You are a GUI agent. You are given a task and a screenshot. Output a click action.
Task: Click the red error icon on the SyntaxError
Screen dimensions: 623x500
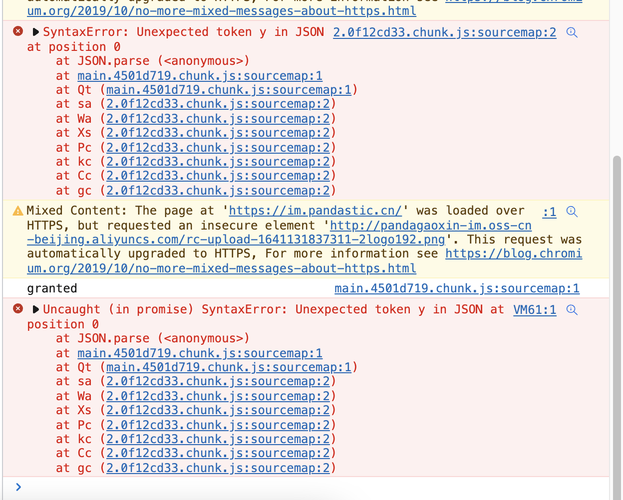click(17, 31)
